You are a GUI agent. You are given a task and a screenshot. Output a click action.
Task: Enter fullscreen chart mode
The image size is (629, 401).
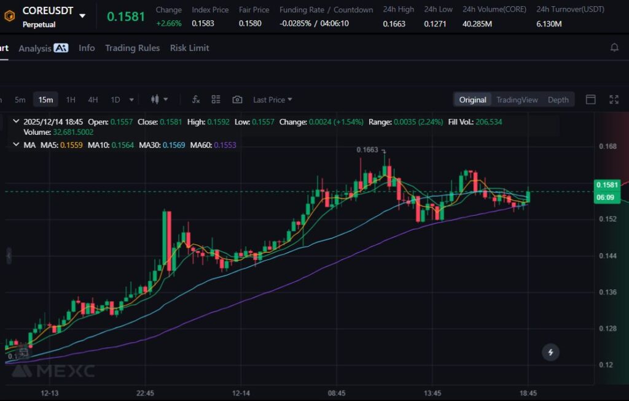click(614, 99)
